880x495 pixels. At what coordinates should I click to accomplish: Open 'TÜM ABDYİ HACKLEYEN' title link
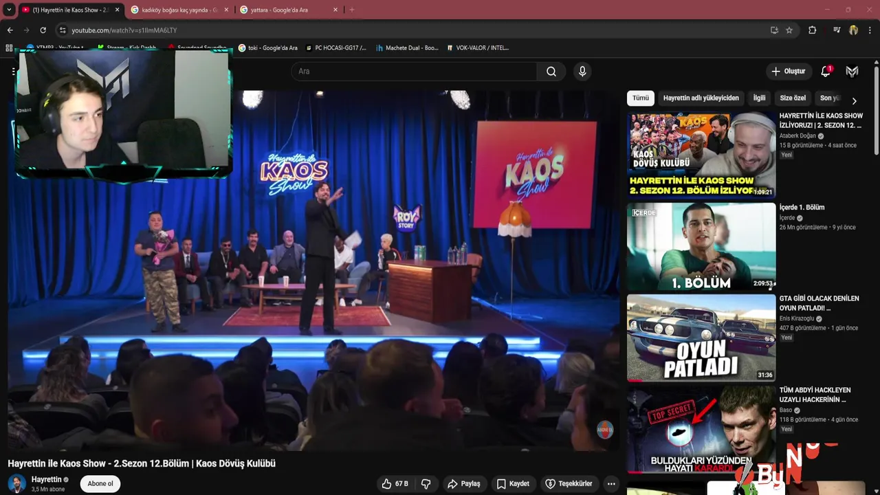pos(815,395)
